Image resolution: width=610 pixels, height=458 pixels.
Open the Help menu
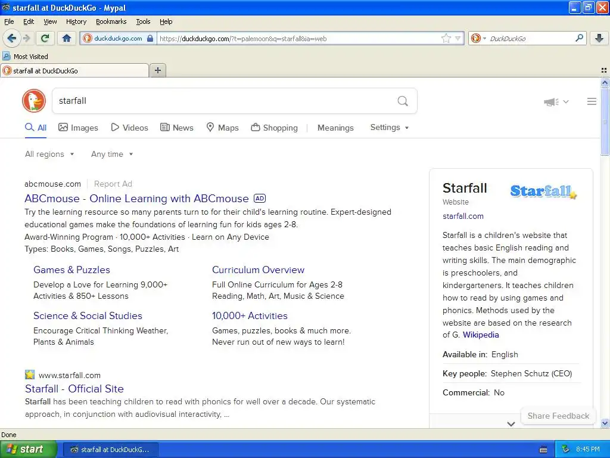point(166,21)
